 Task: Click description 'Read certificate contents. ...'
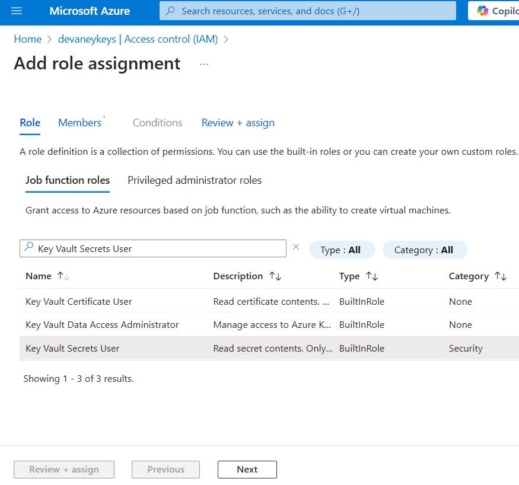pos(272,301)
